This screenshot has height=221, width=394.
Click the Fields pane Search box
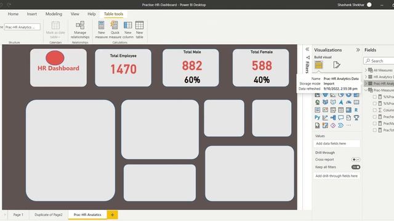379,61
